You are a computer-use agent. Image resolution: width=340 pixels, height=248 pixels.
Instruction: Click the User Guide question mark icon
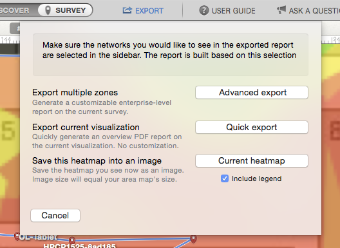204,10
